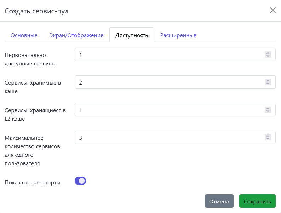Open the Экран/Отображение tab
281x213 pixels.
point(76,35)
